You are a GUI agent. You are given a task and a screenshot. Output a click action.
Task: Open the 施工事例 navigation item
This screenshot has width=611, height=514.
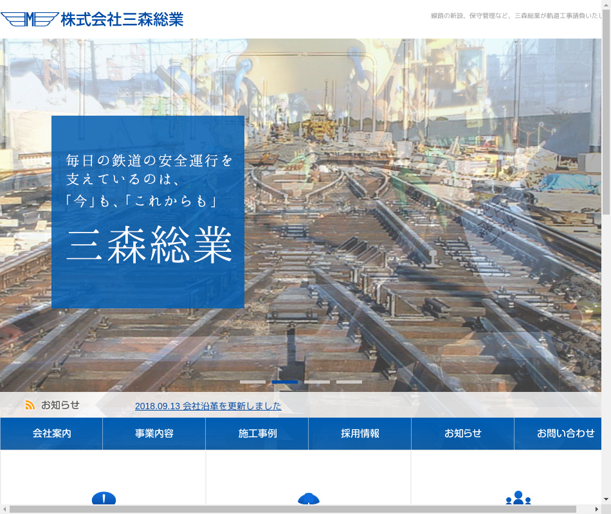pos(257,434)
